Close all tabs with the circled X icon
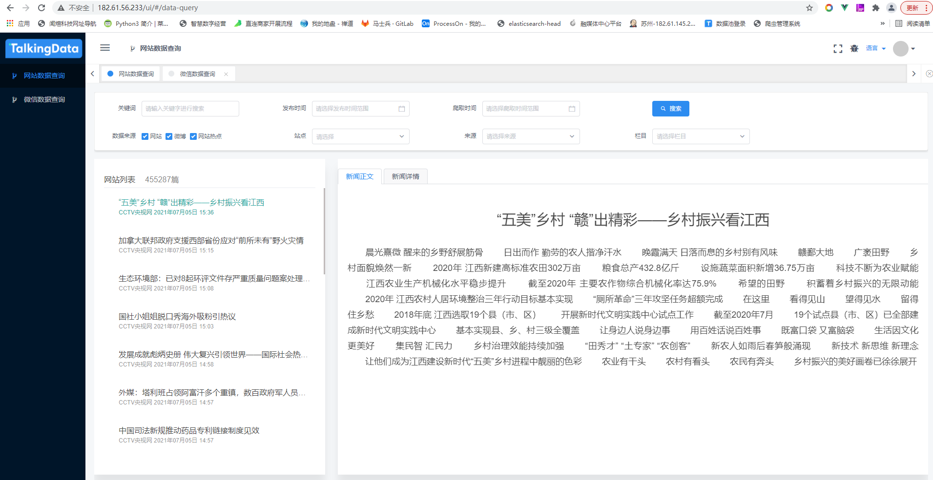 point(929,74)
